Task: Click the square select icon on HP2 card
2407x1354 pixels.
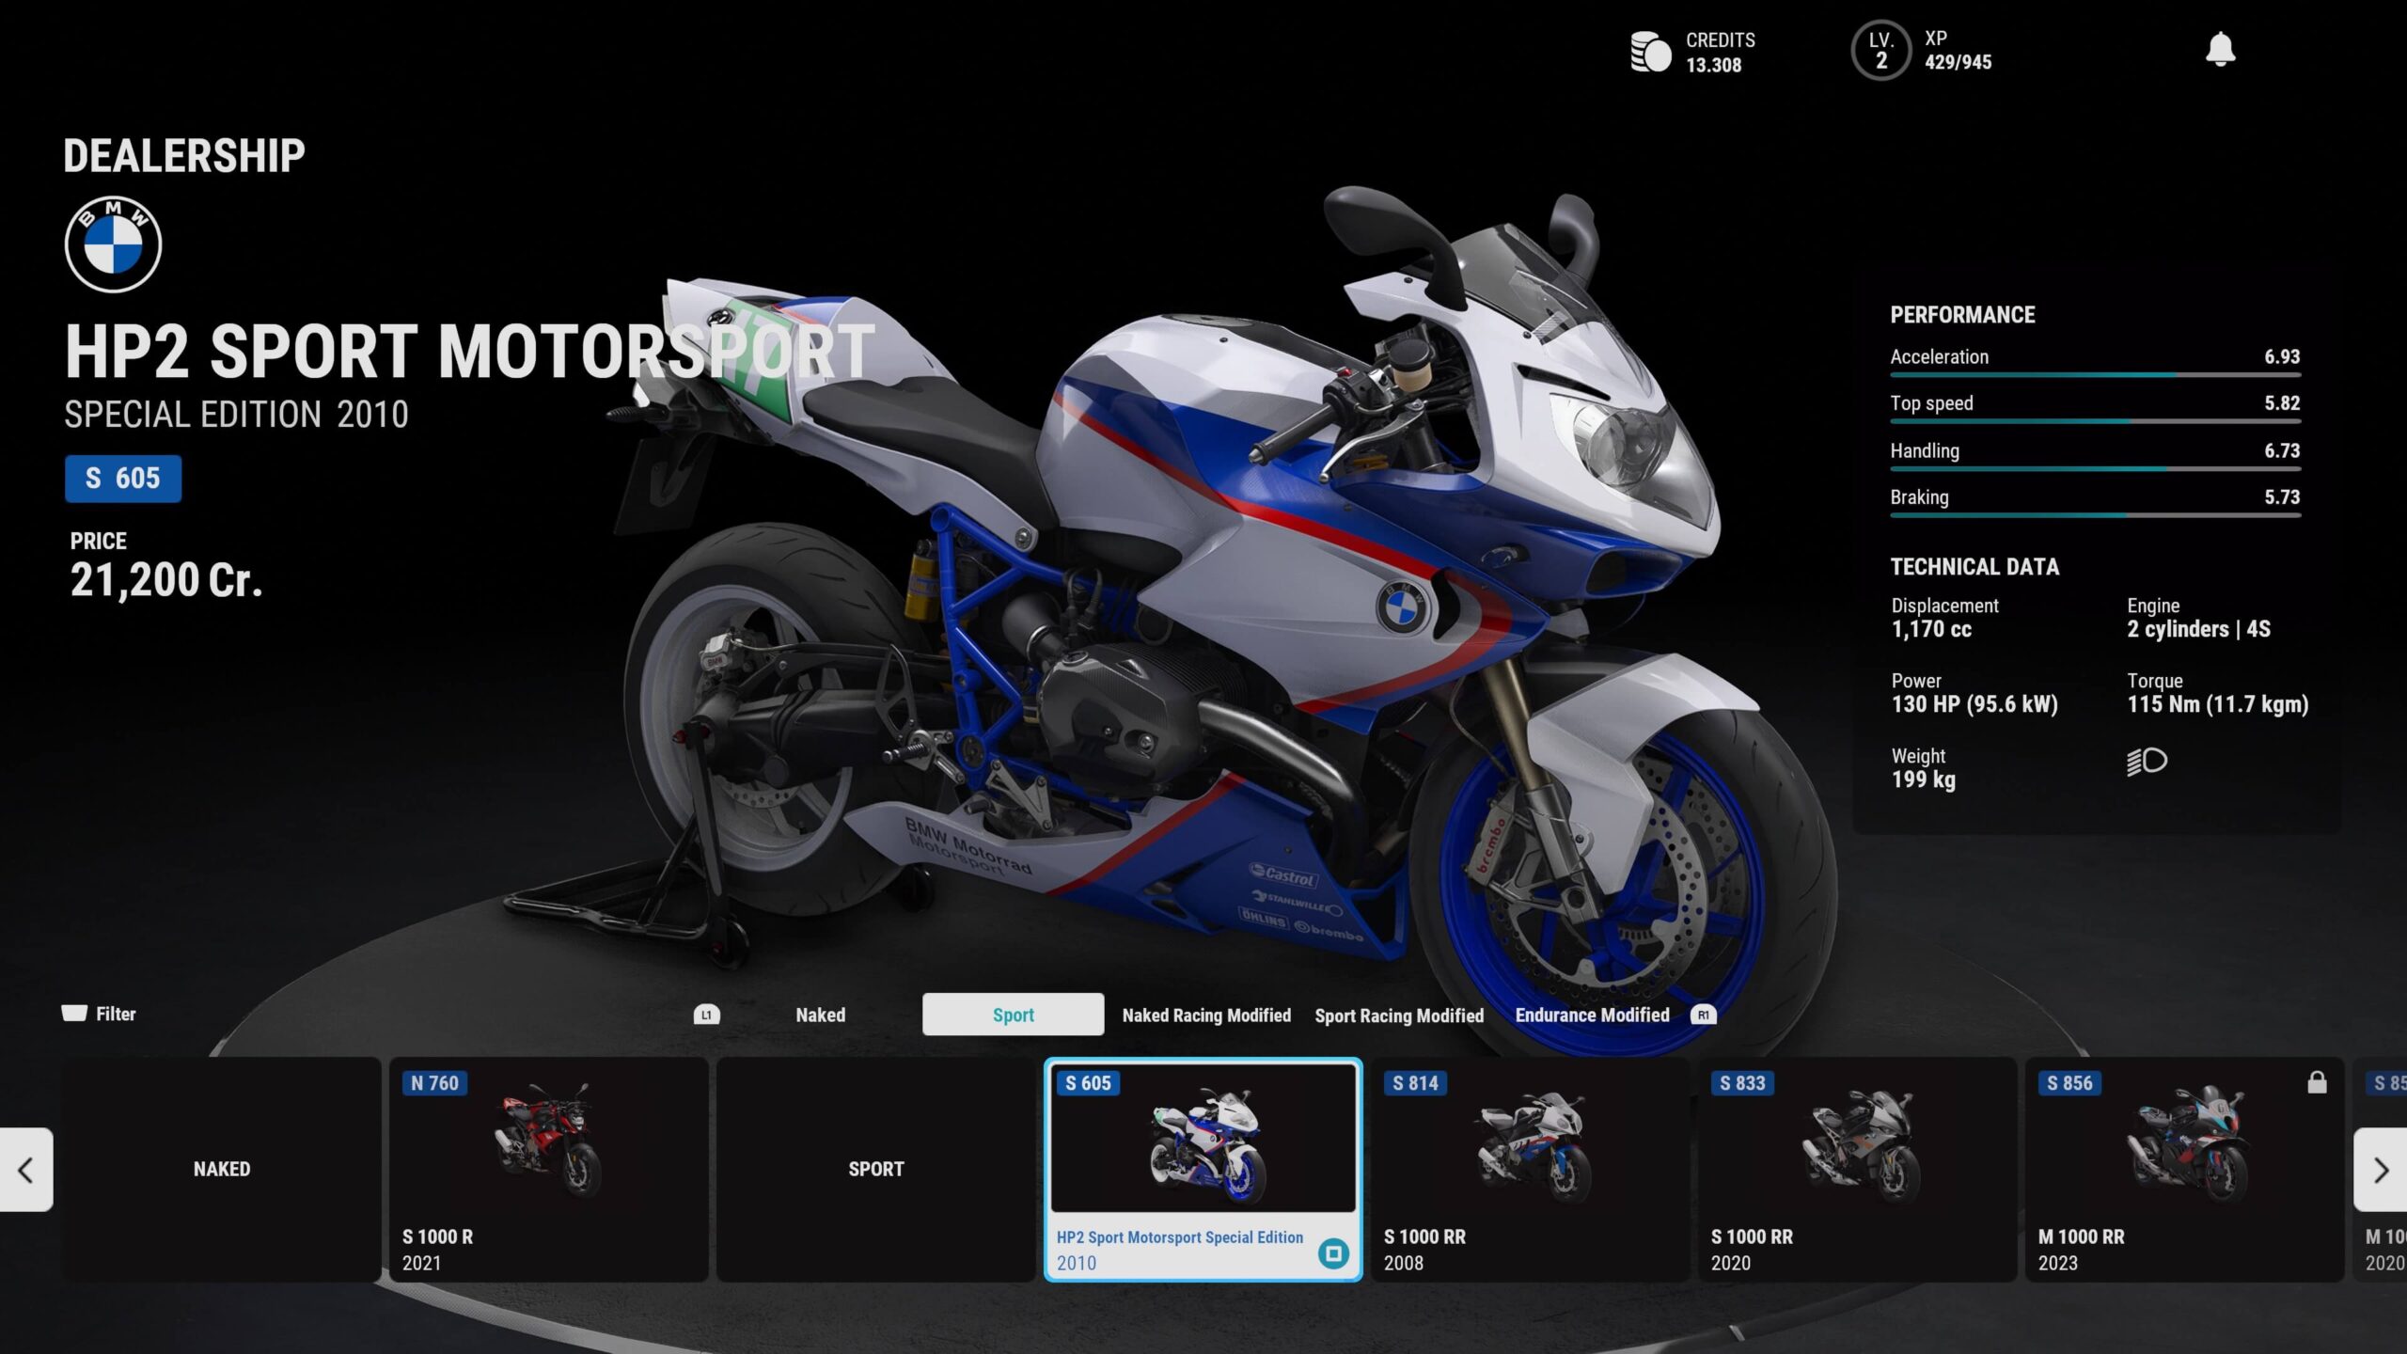Action: click(1333, 1252)
